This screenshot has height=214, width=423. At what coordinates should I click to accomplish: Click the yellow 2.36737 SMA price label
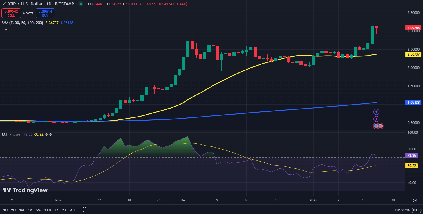413,54
